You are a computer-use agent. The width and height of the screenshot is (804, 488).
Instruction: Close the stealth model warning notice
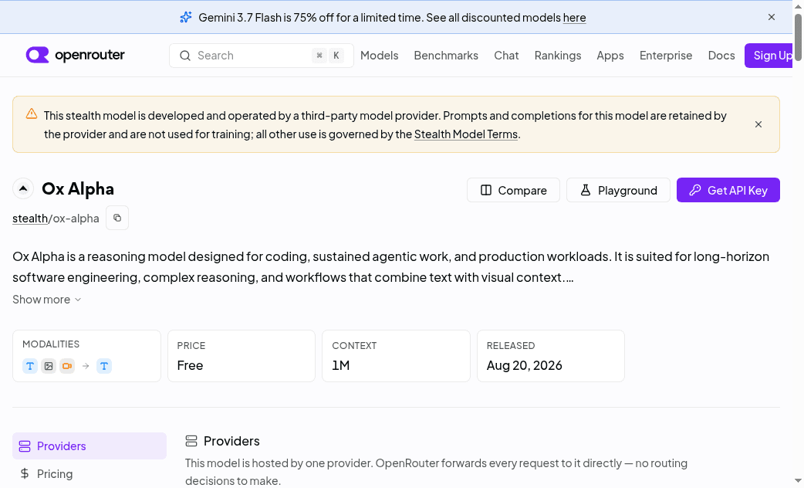point(758,124)
